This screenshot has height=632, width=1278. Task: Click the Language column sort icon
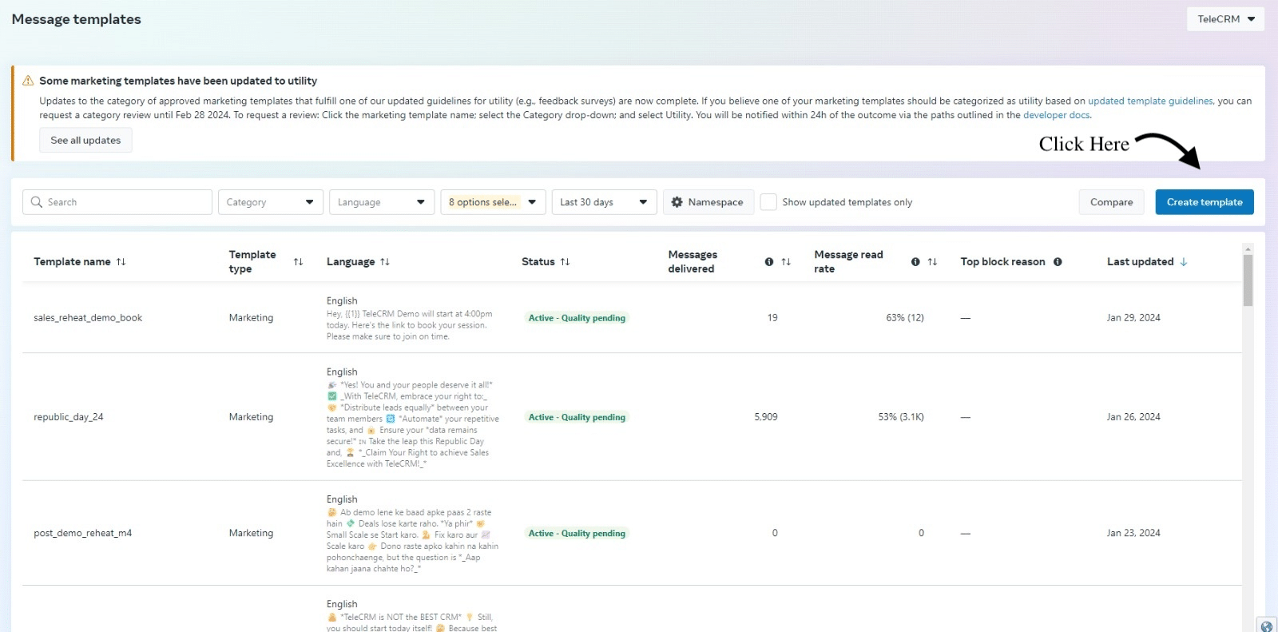[385, 262]
